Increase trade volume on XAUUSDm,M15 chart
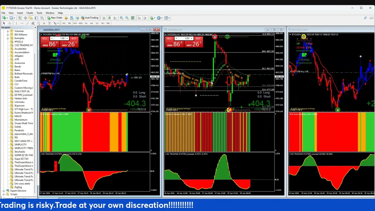 pos(67,39)
